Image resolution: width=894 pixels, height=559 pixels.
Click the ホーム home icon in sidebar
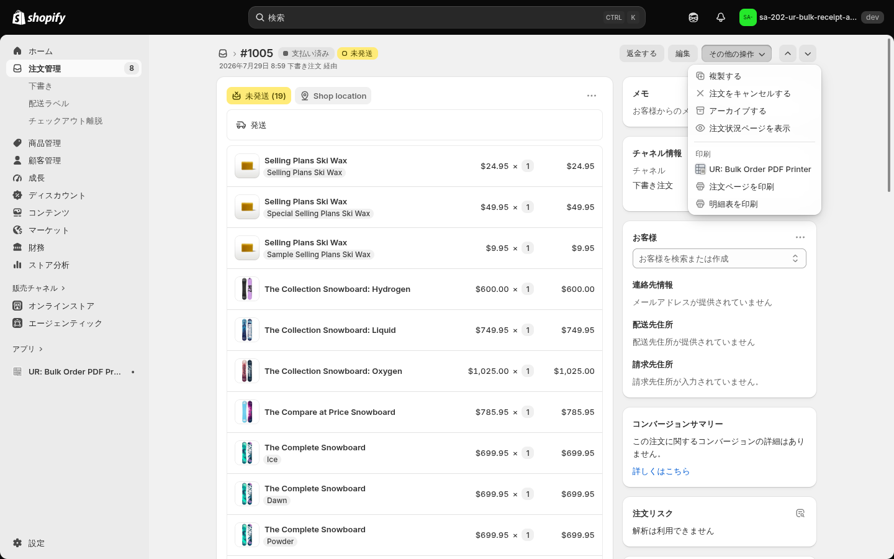click(17, 51)
